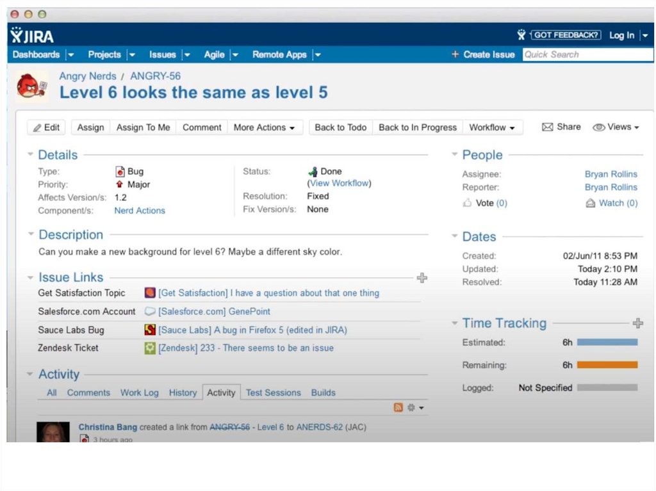Open the dropdown arrow next to Log In
The height and width of the screenshot is (491, 656).
pyautogui.click(x=645, y=36)
